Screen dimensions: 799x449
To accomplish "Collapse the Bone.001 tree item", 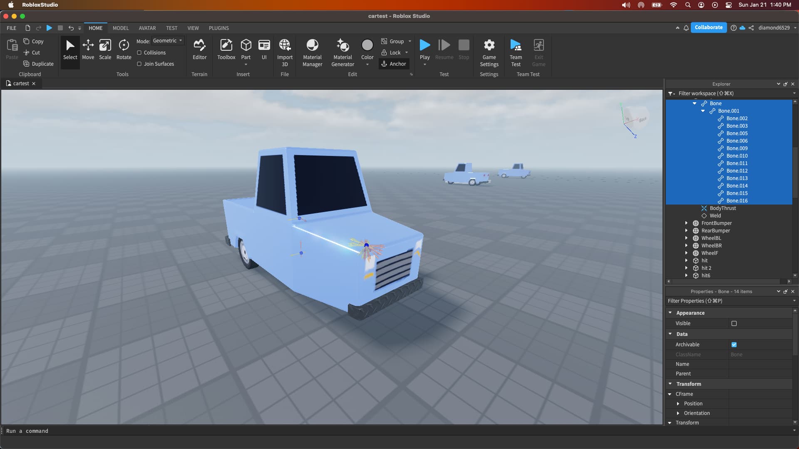I will click(704, 111).
